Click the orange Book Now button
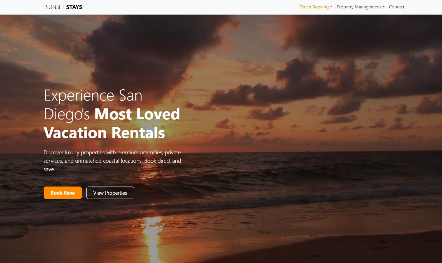Screen dimensions: 442x263 click(63, 193)
